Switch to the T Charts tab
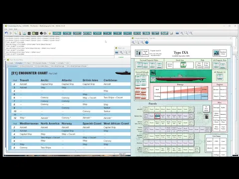Screen dimensions: 239x179 pos(52,63)
